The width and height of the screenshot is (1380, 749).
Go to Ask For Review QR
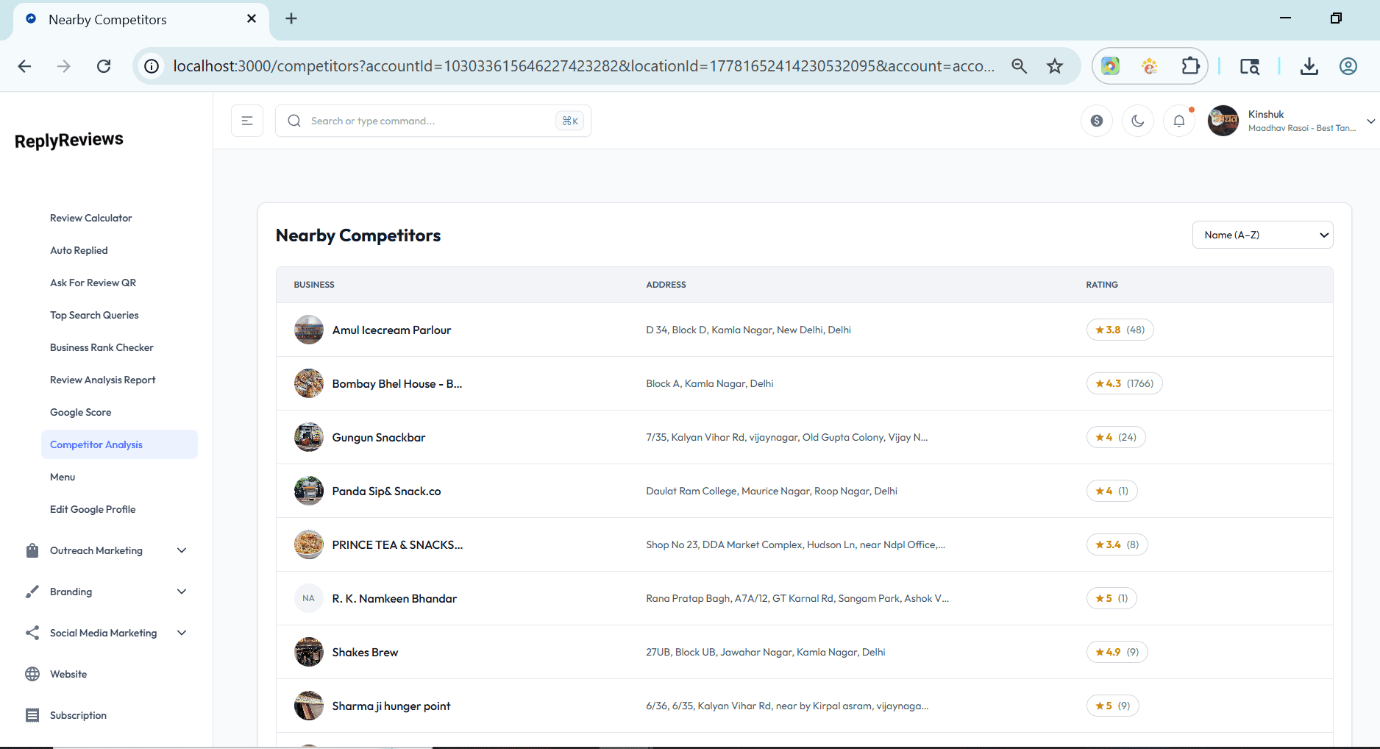tap(93, 283)
